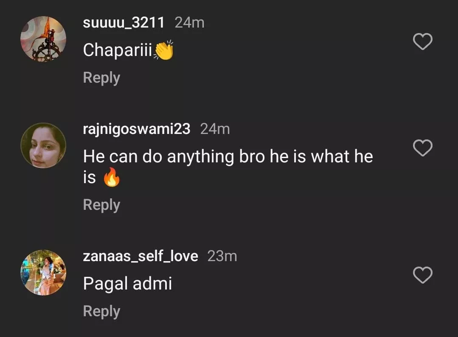Open the suuuu_3211 username link
Screen dimensions: 458x337
pos(124,22)
